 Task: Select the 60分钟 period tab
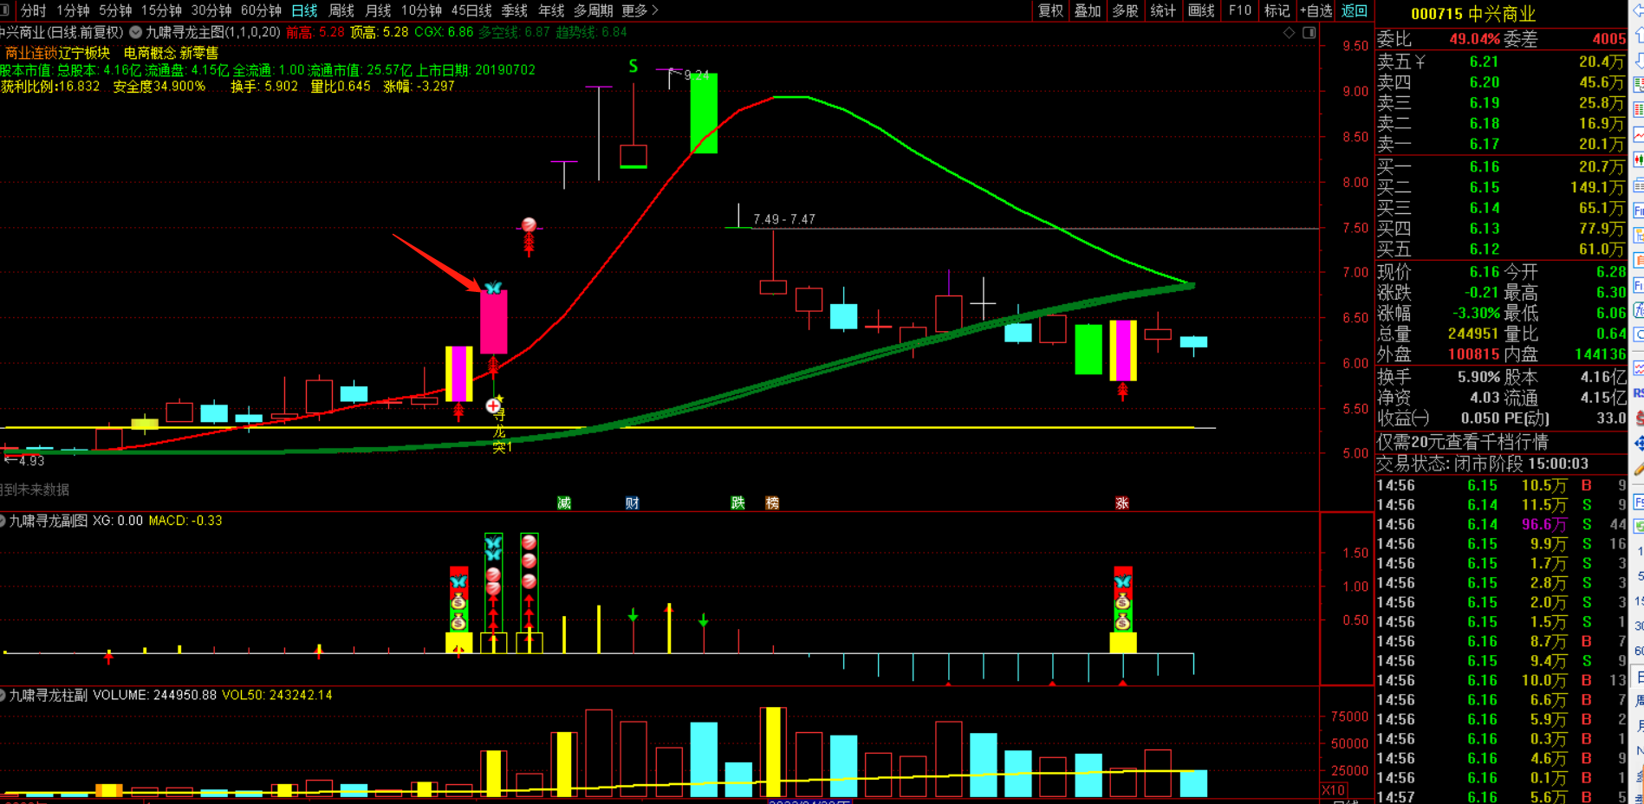(261, 10)
